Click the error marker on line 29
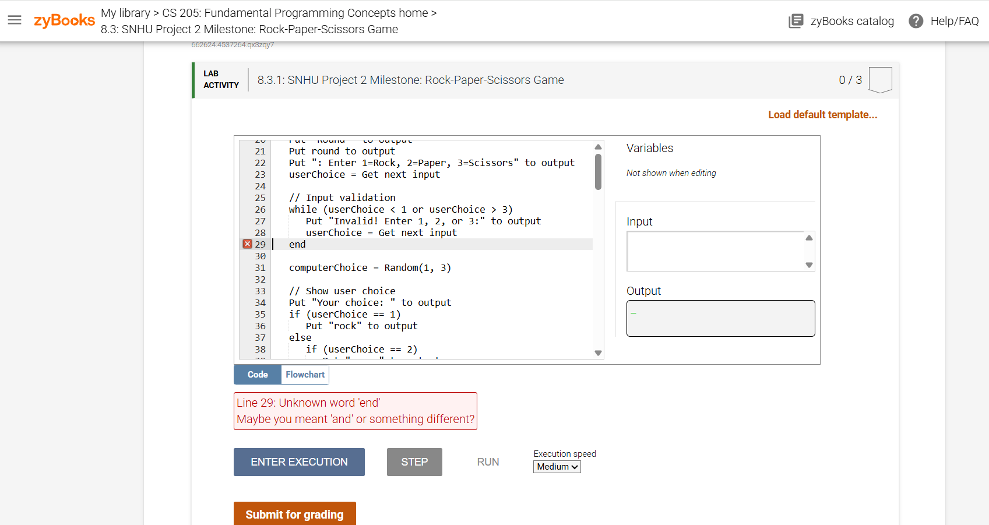The image size is (989, 525). click(247, 244)
